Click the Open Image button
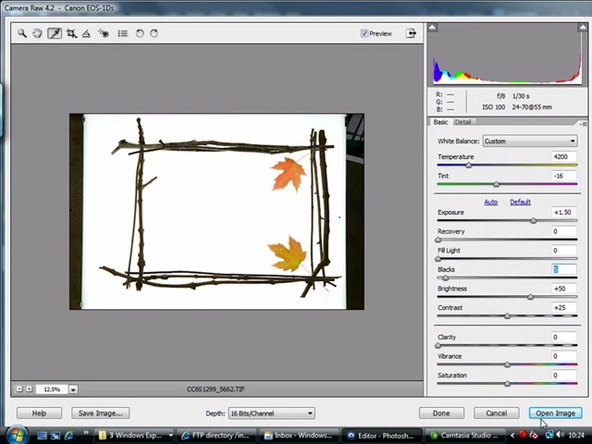 pyautogui.click(x=555, y=413)
